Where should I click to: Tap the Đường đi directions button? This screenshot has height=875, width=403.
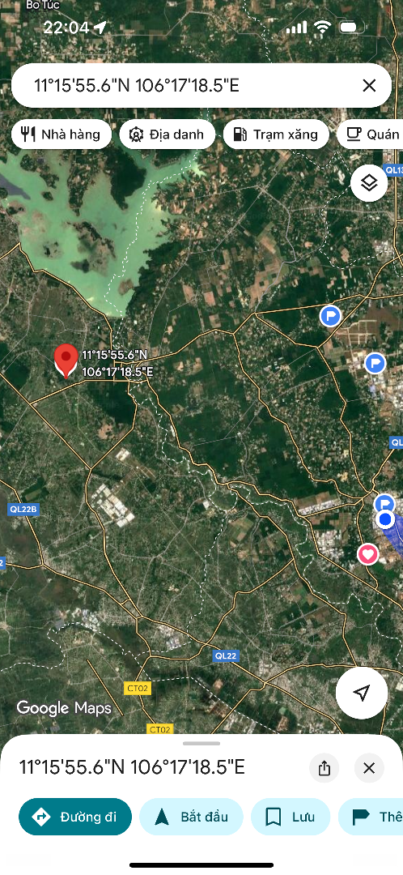(75, 817)
